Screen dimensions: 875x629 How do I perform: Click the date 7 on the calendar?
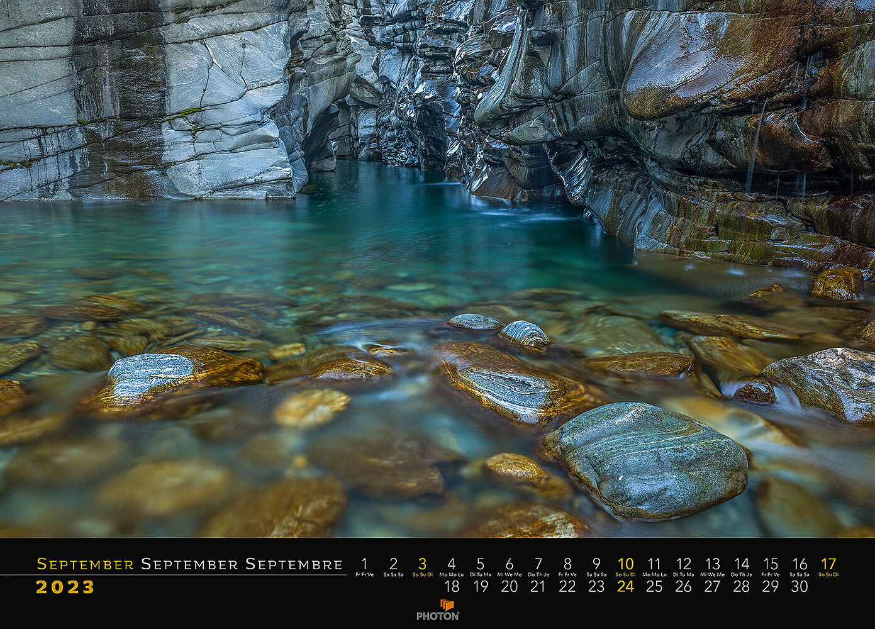538,564
